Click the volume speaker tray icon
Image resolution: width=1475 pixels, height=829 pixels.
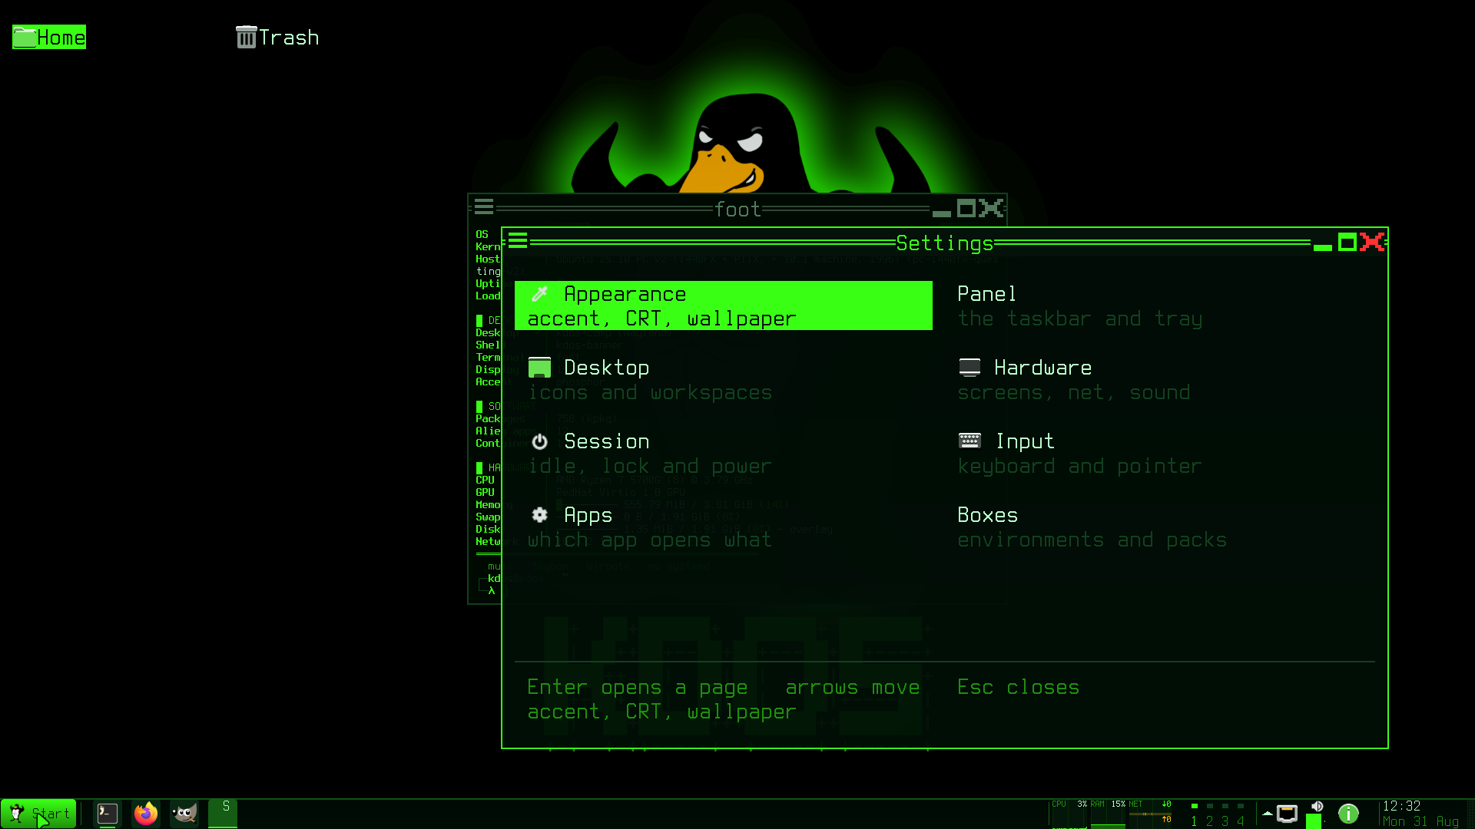coord(1317,807)
